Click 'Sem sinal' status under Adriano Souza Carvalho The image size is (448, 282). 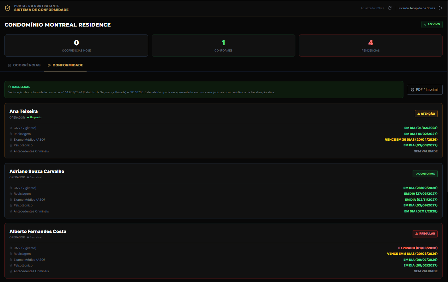click(x=36, y=177)
